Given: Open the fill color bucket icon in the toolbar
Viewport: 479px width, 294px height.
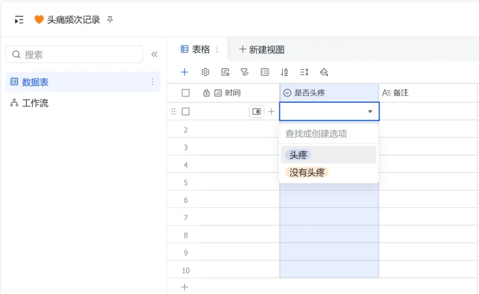Looking at the screenshot, I should [324, 72].
